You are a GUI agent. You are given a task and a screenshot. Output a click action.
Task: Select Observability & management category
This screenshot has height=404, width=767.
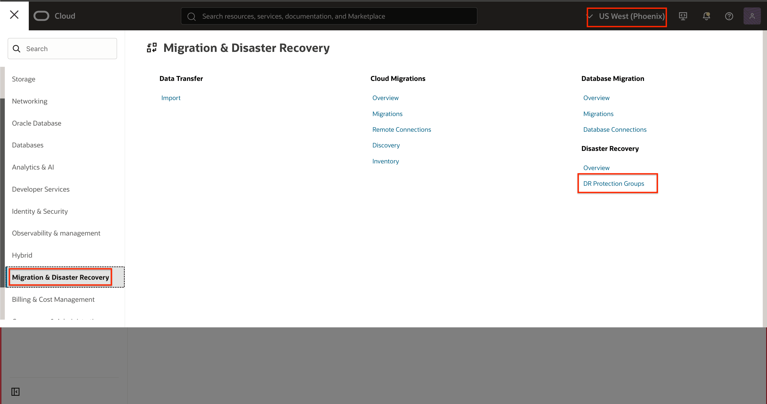[x=56, y=233]
